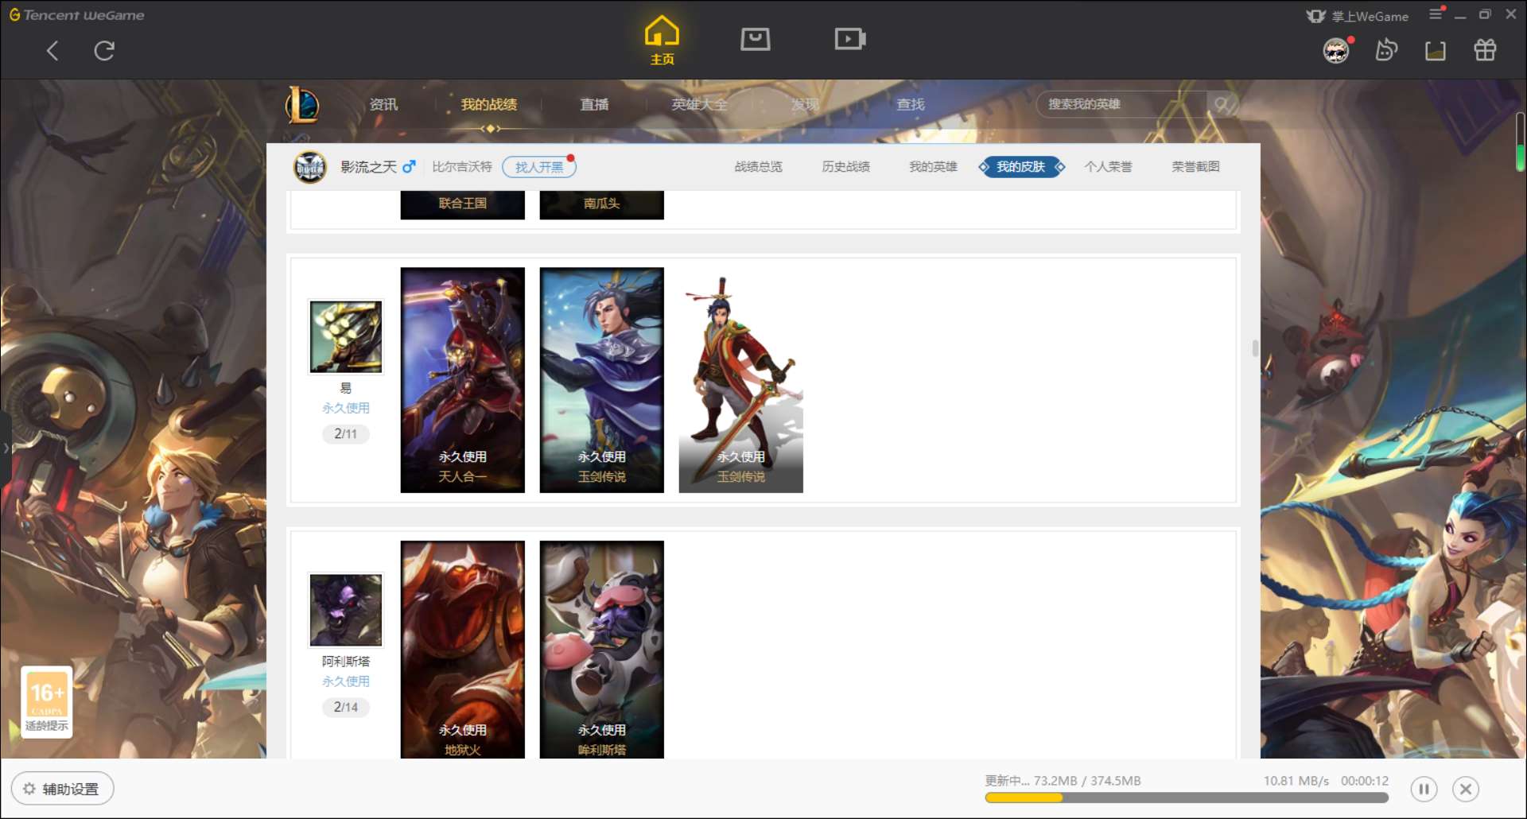This screenshot has height=819, width=1527.
Task: Open the mascot assistant icon
Action: pos(1386,50)
